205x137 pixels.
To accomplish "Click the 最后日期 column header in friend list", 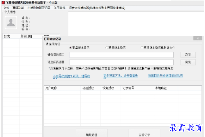I will point(31,36).
